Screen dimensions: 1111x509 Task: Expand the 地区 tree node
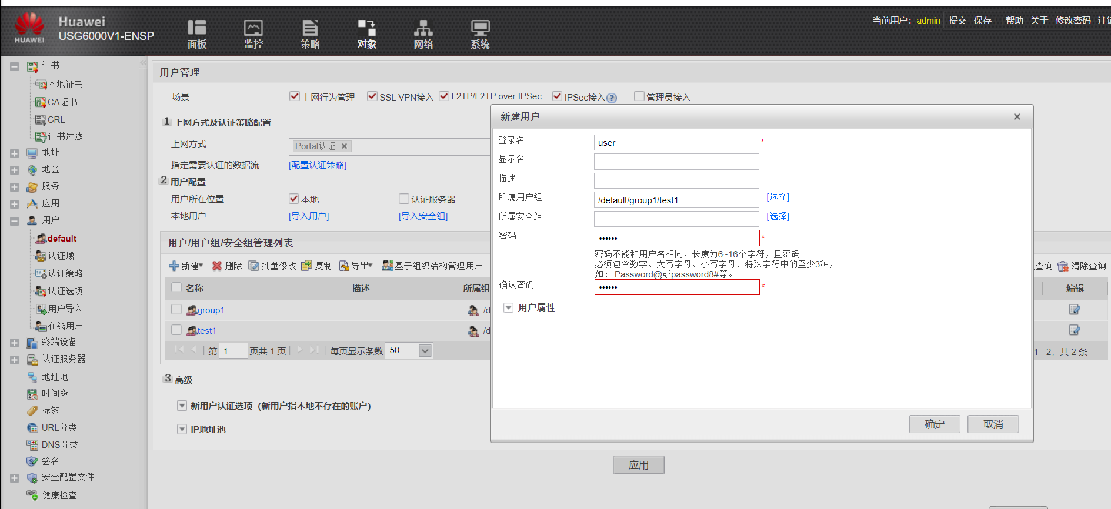pyautogui.click(x=15, y=170)
